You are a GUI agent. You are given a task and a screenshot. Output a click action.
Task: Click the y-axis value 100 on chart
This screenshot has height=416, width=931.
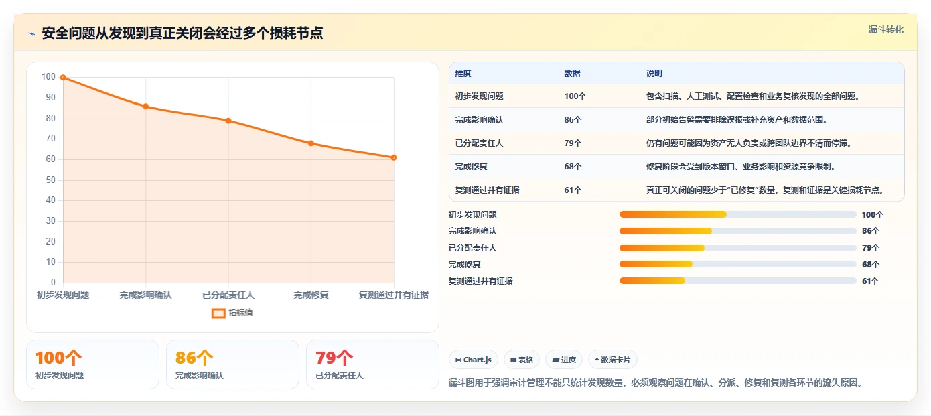(x=48, y=77)
